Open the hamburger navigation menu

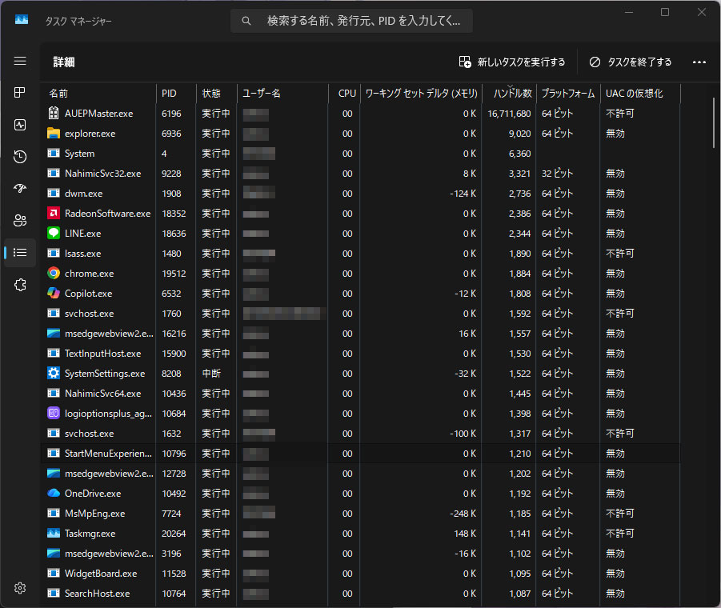20,61
